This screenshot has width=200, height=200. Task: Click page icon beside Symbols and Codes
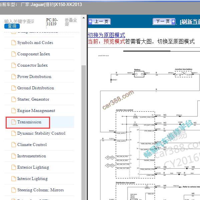click(x=14, y=43)
